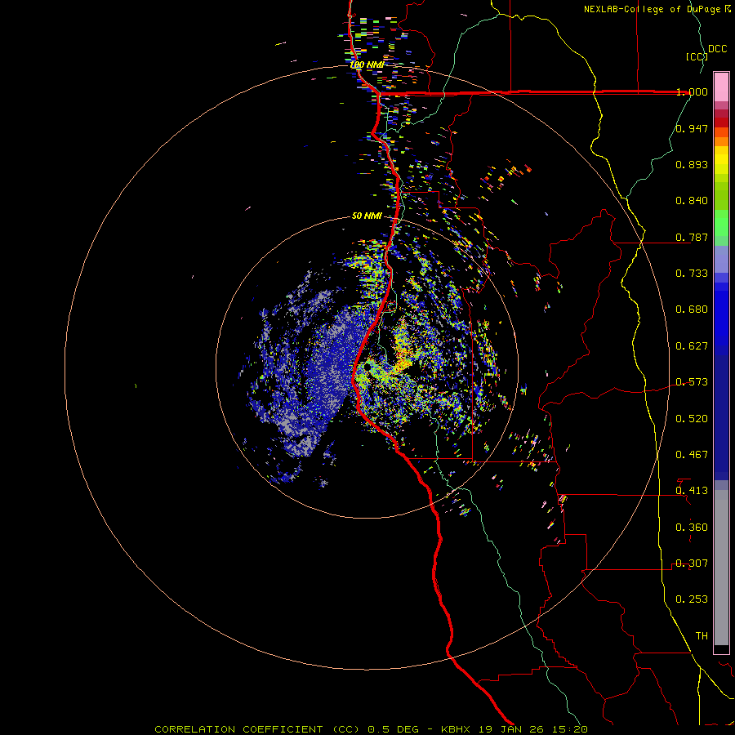Click the KBHX station identifier in the caption
735x735 pixels.
point(457,729)
